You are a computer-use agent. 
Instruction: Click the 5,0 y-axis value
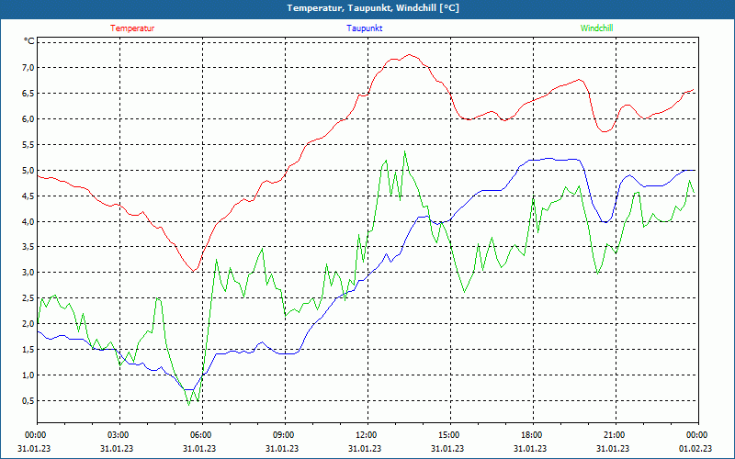tap(28, 171)
